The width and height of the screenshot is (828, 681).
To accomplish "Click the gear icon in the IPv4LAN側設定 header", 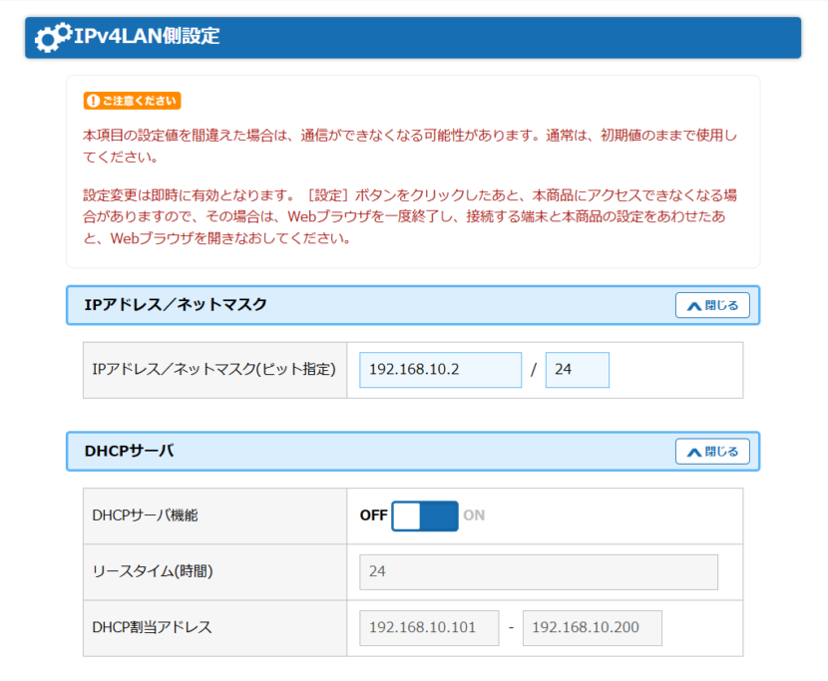I will 52,38.
